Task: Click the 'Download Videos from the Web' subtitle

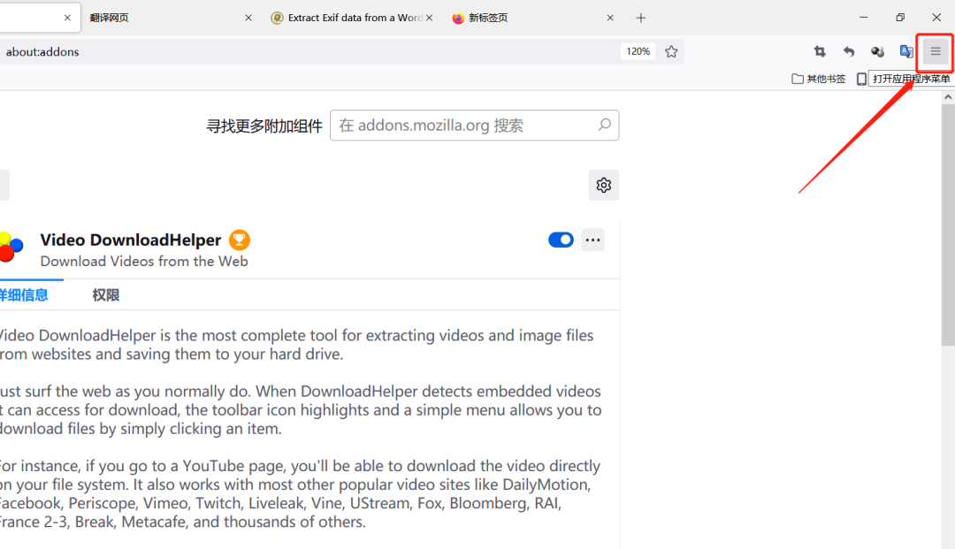Action: [x=144, y=261]
